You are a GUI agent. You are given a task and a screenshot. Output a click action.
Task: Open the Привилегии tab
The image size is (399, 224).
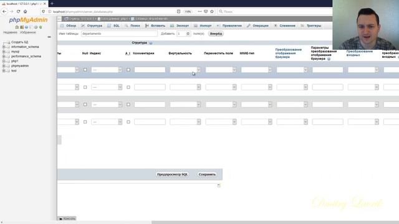229,26
